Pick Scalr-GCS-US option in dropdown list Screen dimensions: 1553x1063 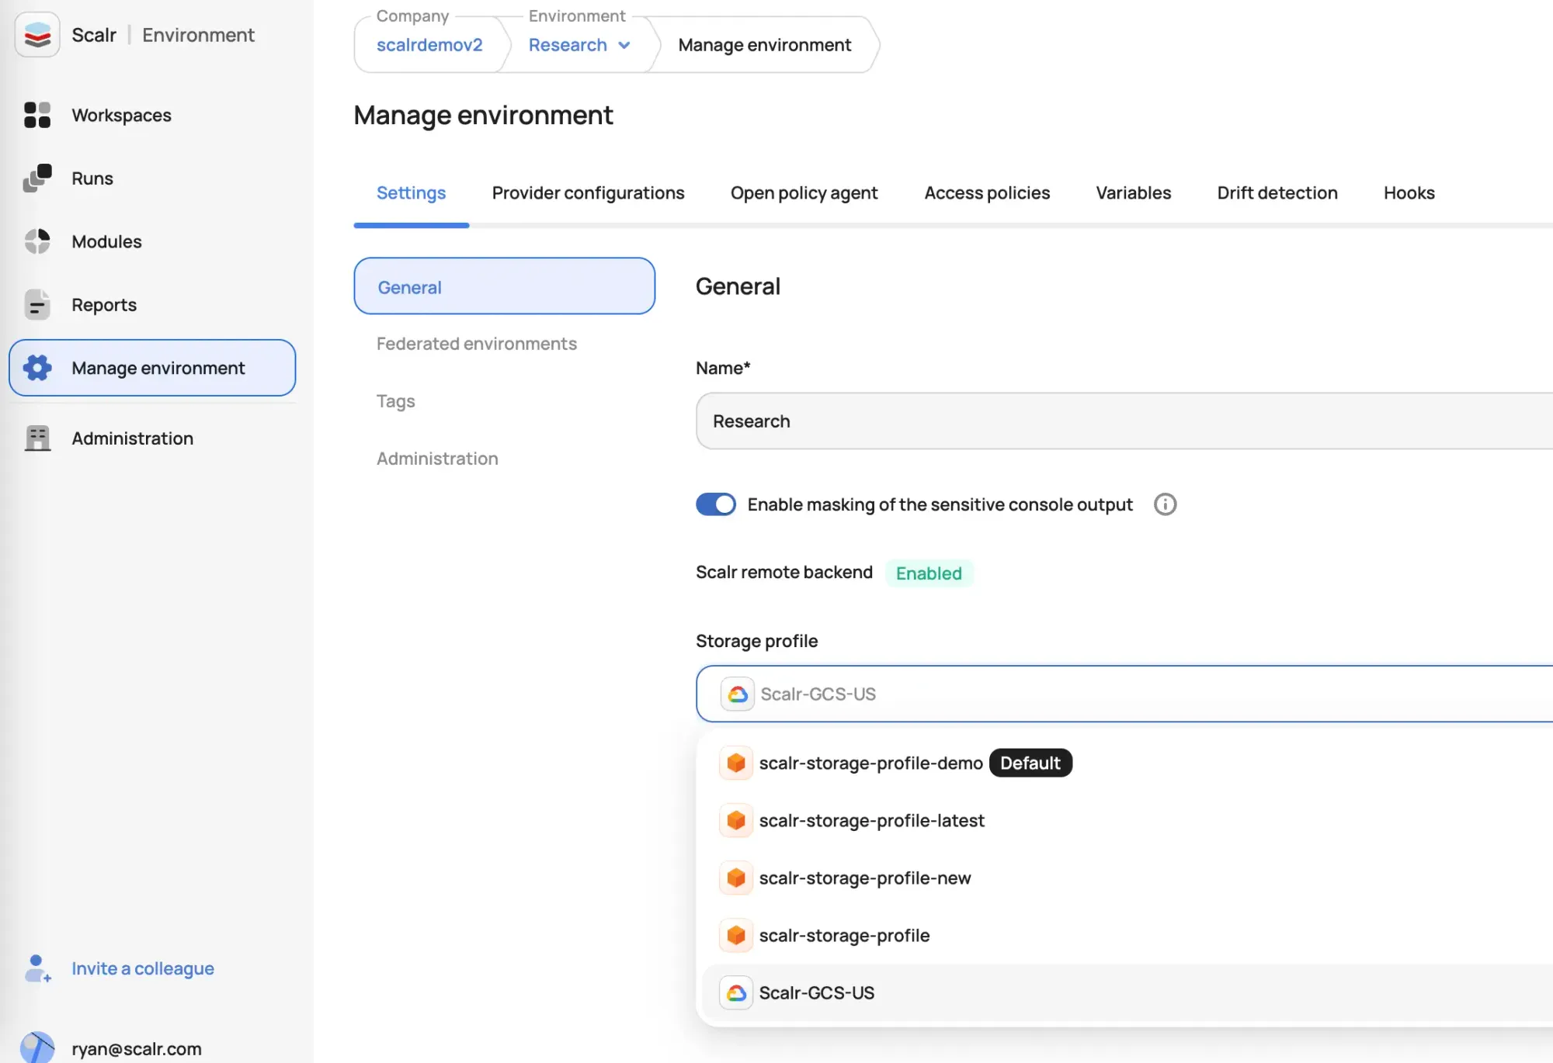(816, 993)
